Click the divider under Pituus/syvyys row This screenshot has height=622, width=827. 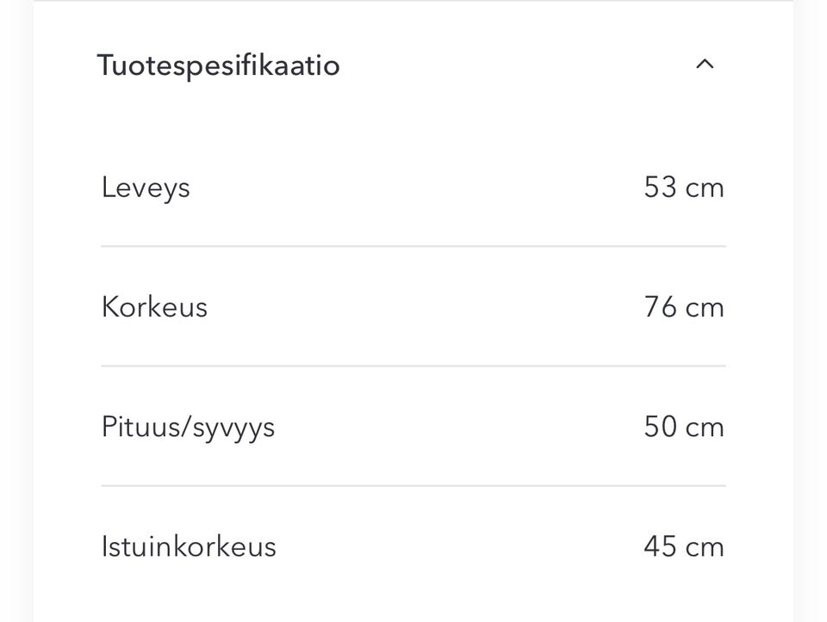pos(413,487)
